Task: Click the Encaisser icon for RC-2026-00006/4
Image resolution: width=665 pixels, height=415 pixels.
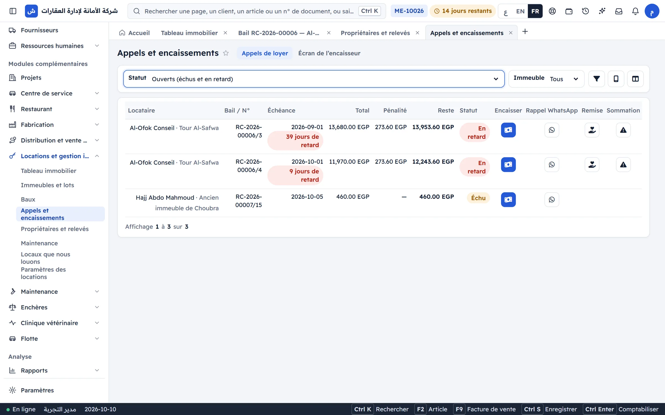Action: (x=508, y=165)
